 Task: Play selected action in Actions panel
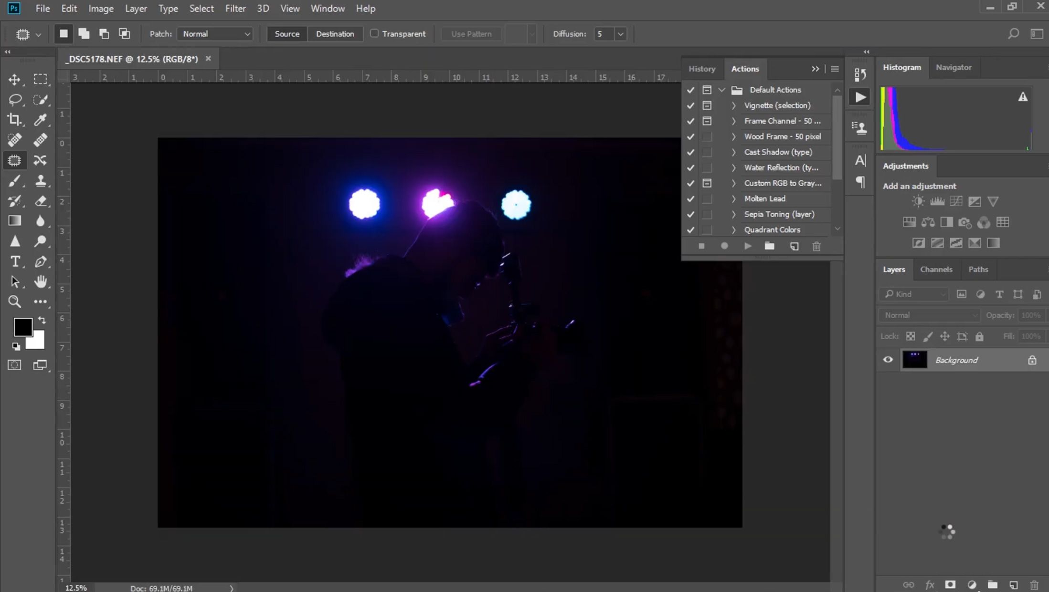[747, 246]
